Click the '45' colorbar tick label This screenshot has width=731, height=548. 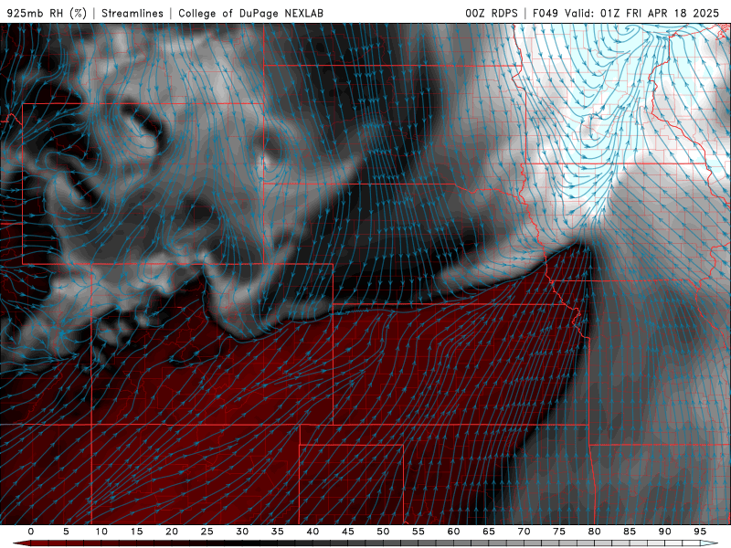pyautogui.click(x=348, y=532)
